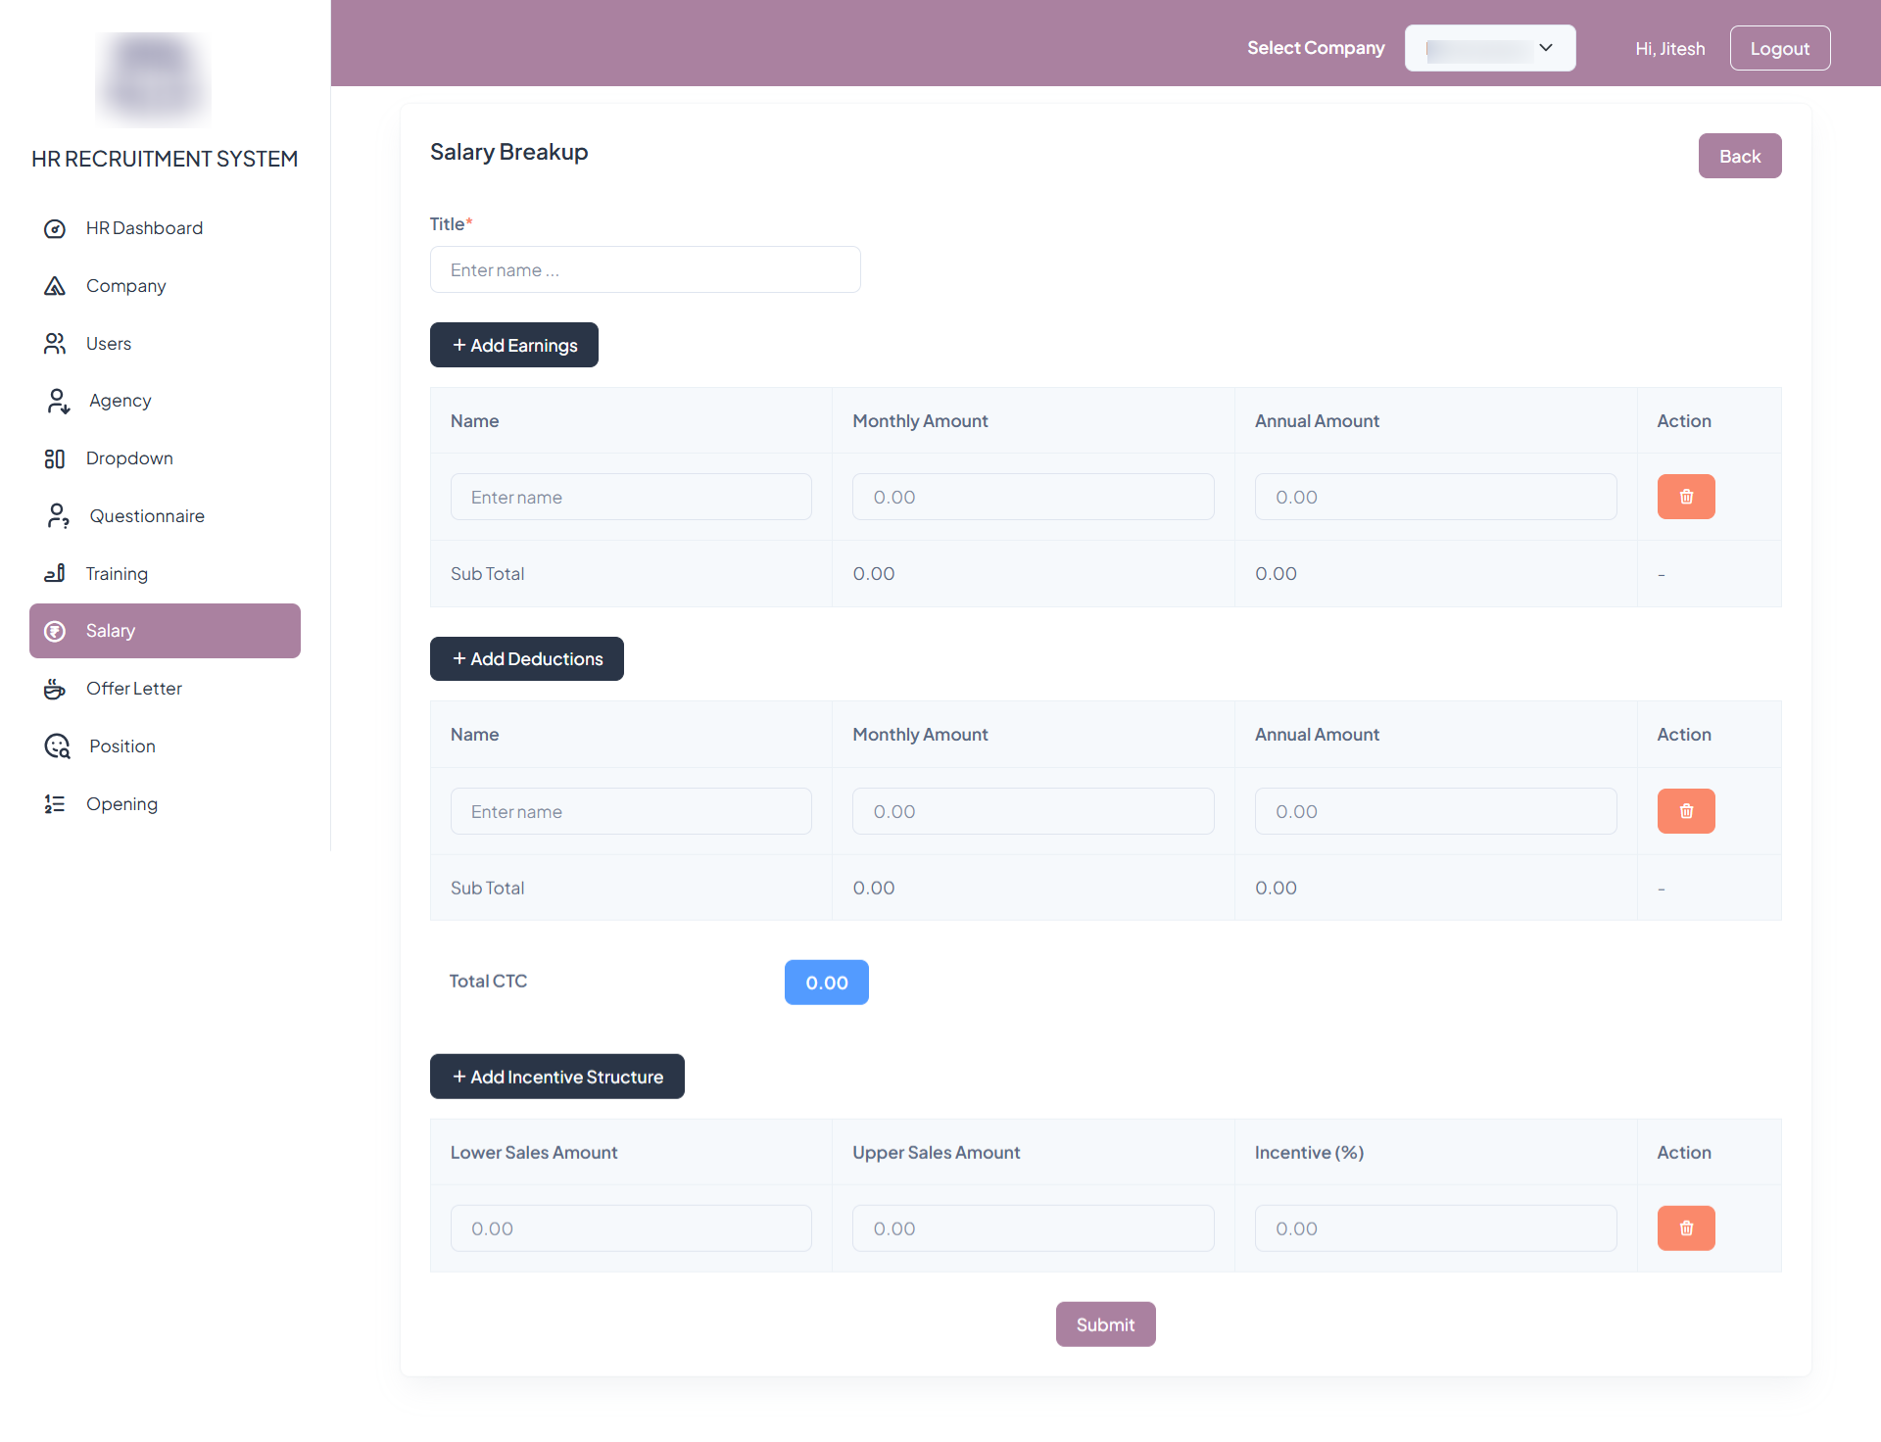This screenshot has height=1442, width=1881.
Task: Click earnings Name input field
Action: pos(631,497)
